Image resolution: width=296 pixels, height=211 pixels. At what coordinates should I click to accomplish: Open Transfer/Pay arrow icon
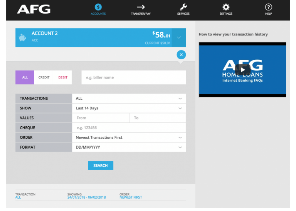click(140, 7)
